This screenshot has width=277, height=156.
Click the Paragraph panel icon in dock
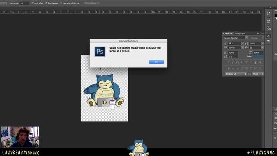click(x=268, y=41)
